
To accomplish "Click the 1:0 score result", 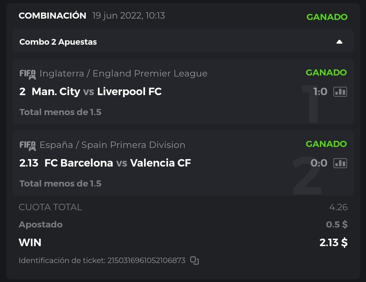I will (320, 91).
